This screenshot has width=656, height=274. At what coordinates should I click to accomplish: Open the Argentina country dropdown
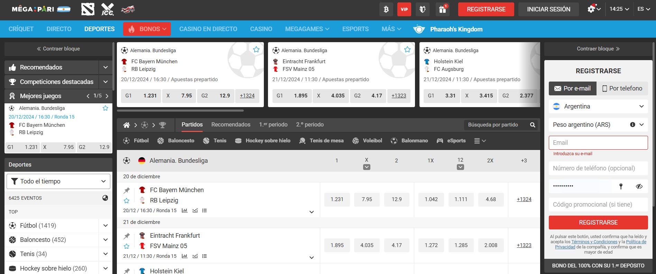pyautogui.click(x=598, y=106)
